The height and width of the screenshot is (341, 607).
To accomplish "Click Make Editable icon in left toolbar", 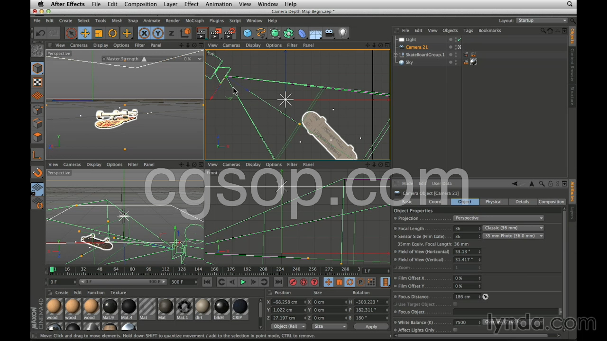I will tap(37, 51).
